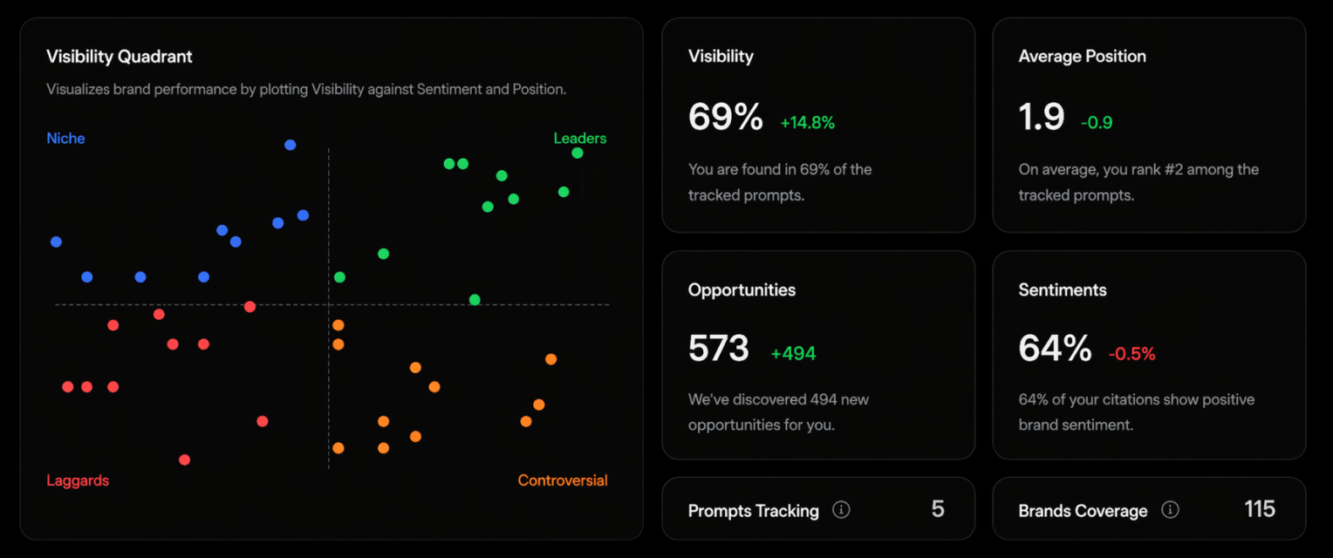Open the Average Position metric card

pos(1149,126)
